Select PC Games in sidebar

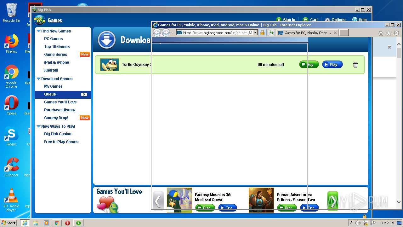pos(54,39)
